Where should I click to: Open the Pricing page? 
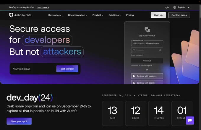pos(130,15)
